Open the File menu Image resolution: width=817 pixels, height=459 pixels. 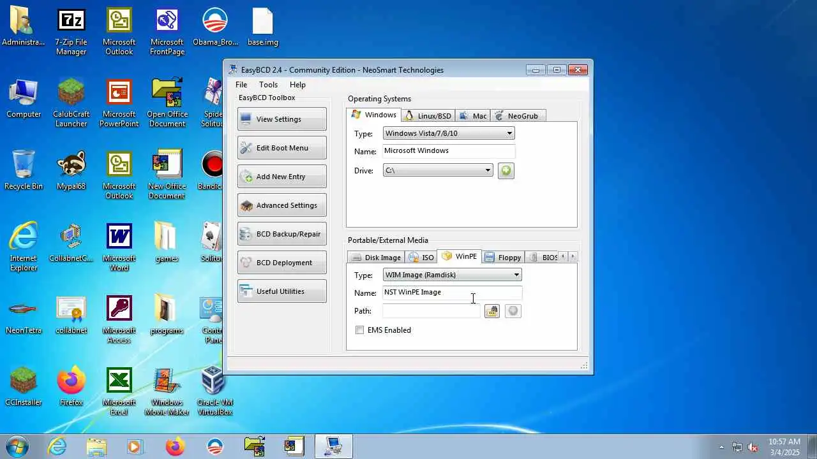pos(241,85)
